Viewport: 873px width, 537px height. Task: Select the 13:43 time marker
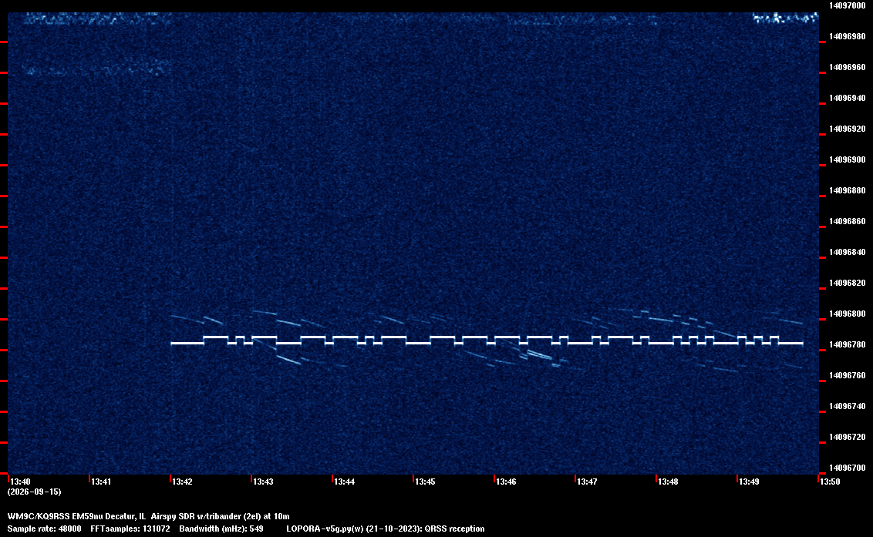point(263,482)
